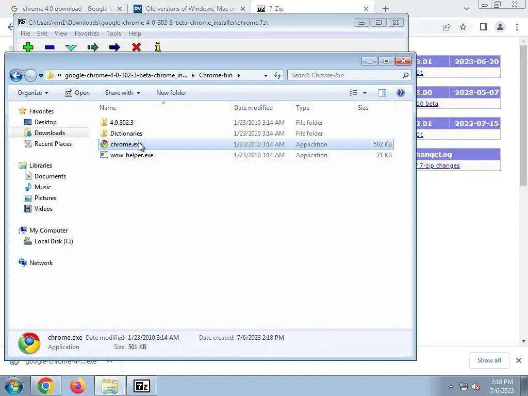Open the Chrome profile avatar

(500, 27)
